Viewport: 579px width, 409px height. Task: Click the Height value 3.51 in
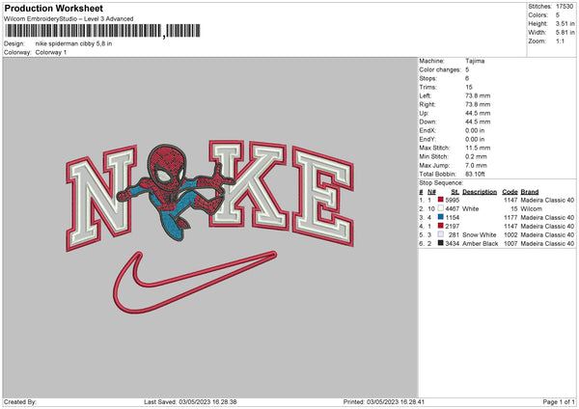[x=565, y=23]
